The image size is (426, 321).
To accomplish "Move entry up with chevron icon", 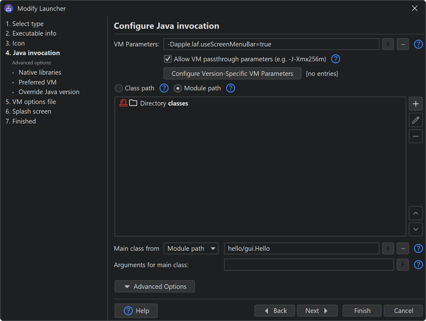I will tap(415, 213).
